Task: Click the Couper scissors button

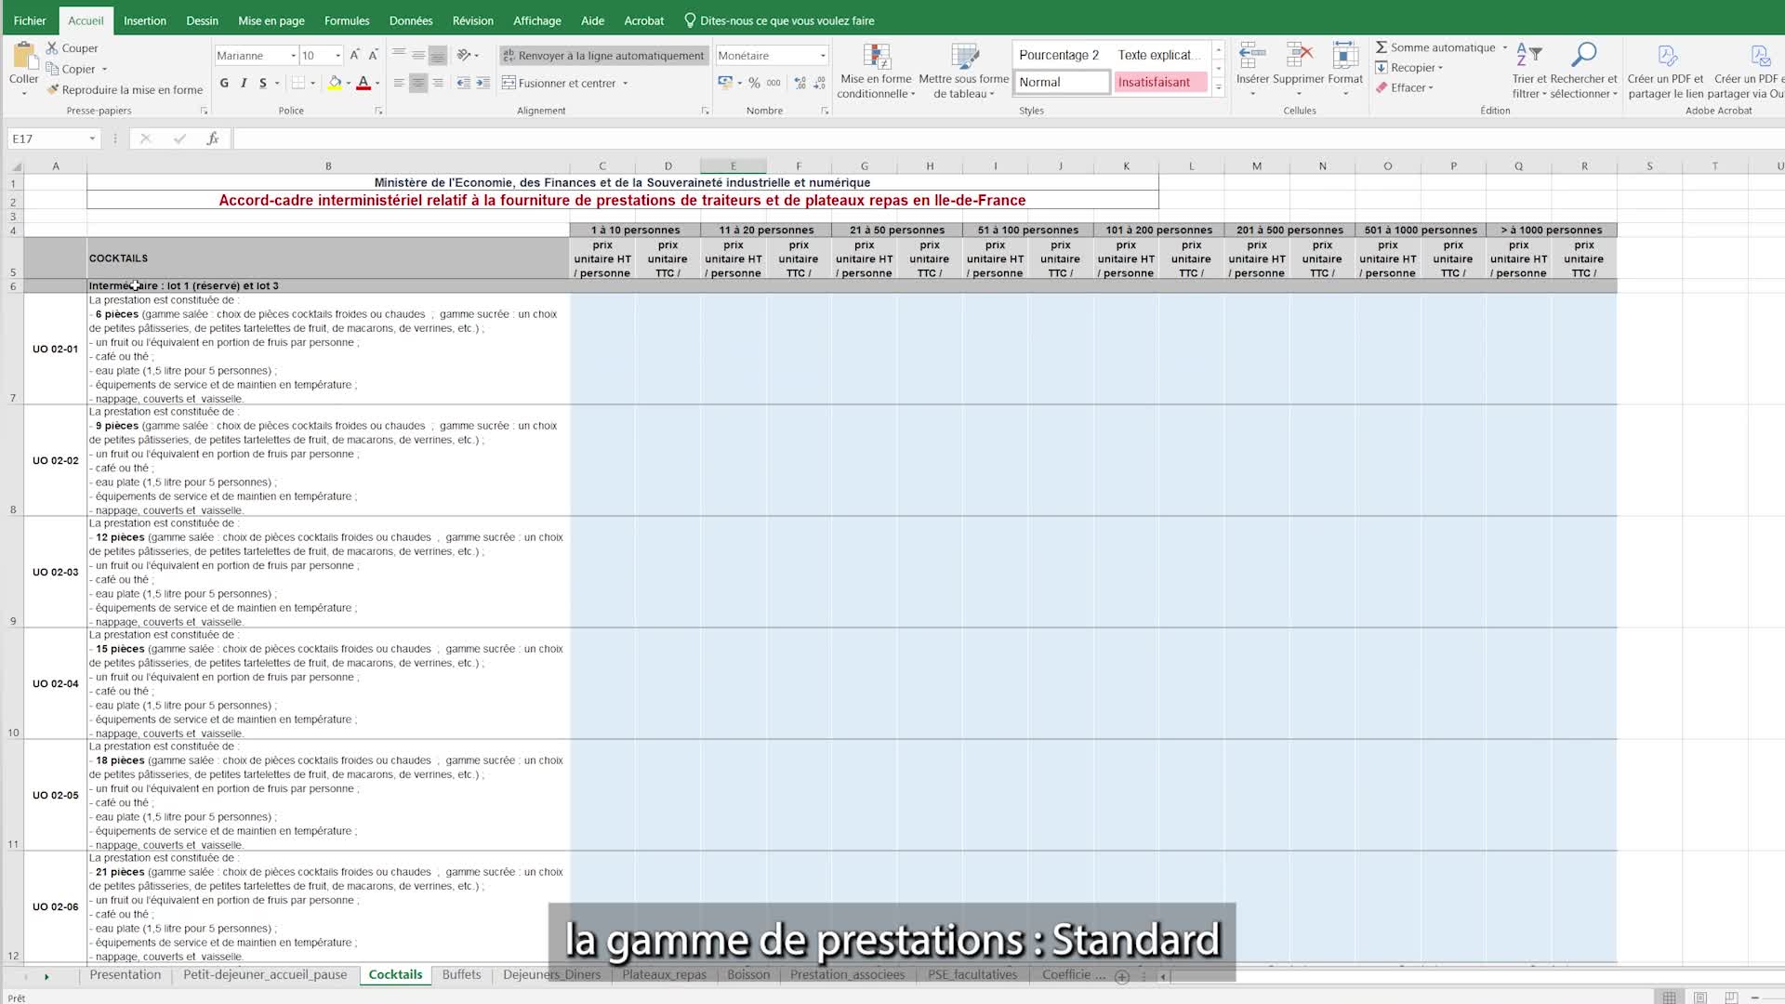Action: [x=72, y=48]
